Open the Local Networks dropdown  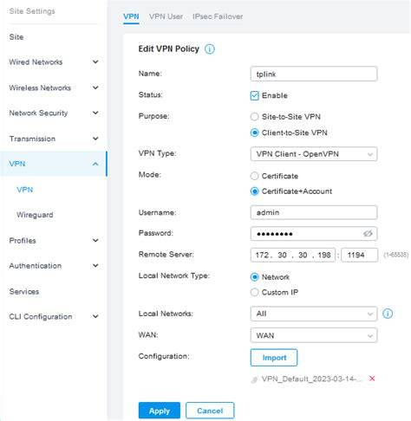[314, 314]
